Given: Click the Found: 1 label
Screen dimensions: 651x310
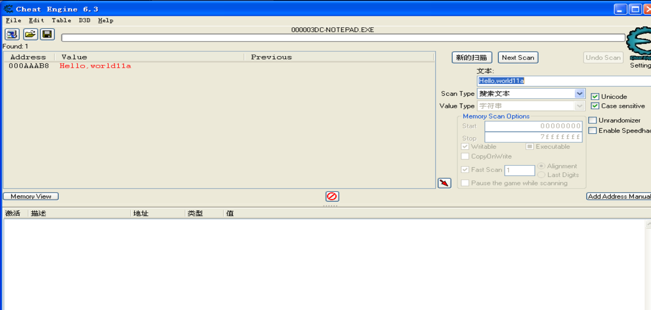Looking at the screenshot, I should point(15,46).
